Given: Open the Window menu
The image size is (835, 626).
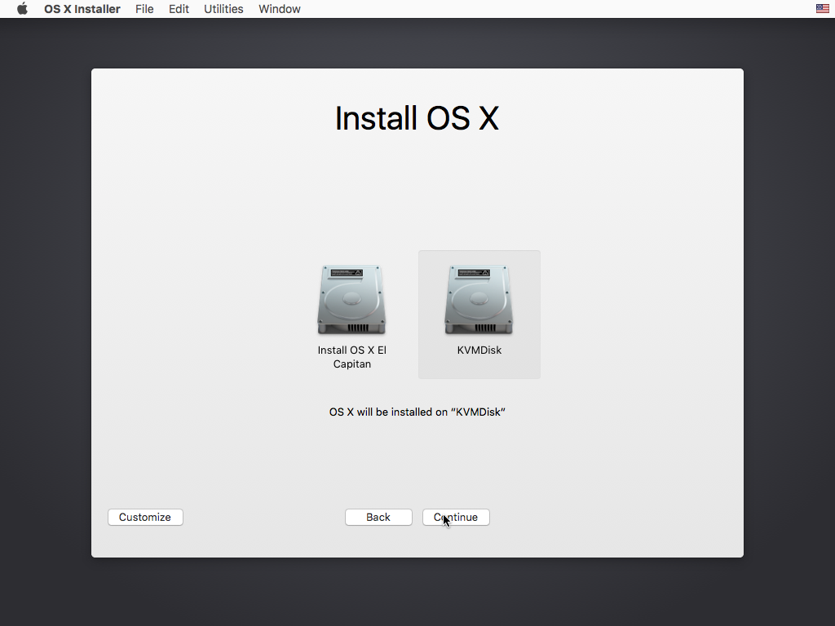Looking at the screenshot, I should [x=279, y=9].
